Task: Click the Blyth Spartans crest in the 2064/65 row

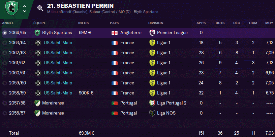Action: (x=37, y=33)
